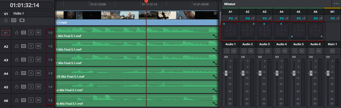
Task: Solo Audio 1 in the mixer
Action: (227, 51)
